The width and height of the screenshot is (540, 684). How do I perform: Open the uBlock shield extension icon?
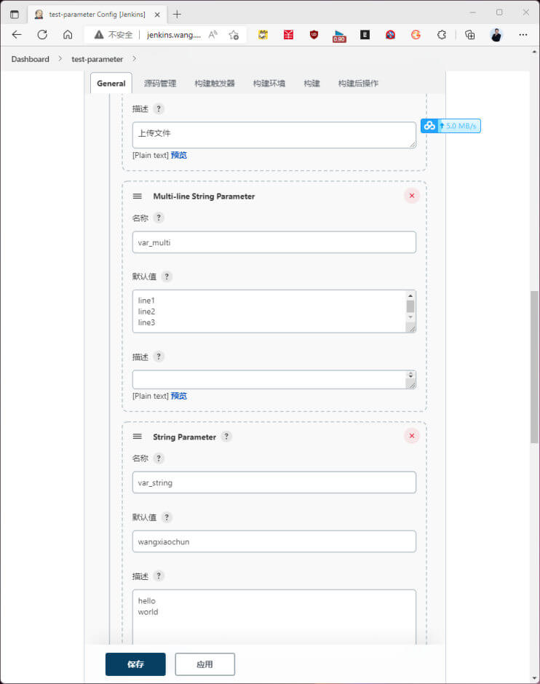pyautogui.click(x=314, y=34)
